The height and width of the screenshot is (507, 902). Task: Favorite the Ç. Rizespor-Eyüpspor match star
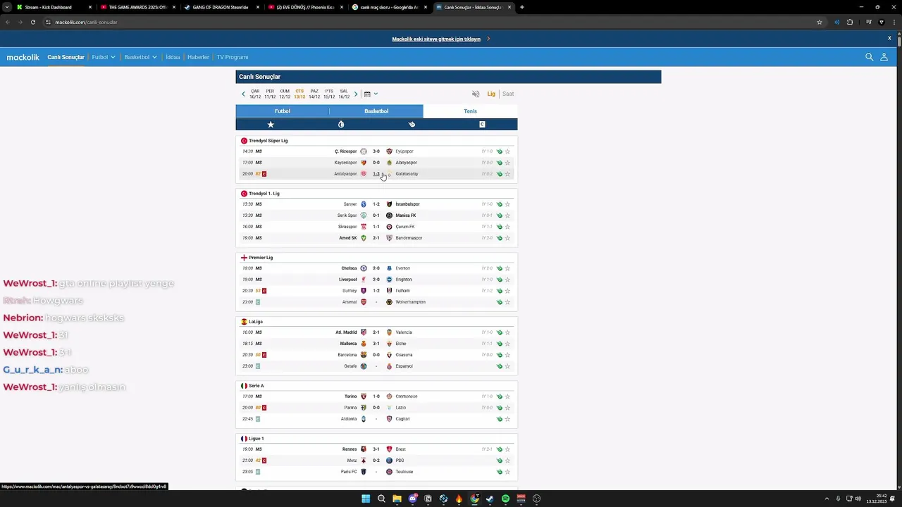click(x=507, y=151)
